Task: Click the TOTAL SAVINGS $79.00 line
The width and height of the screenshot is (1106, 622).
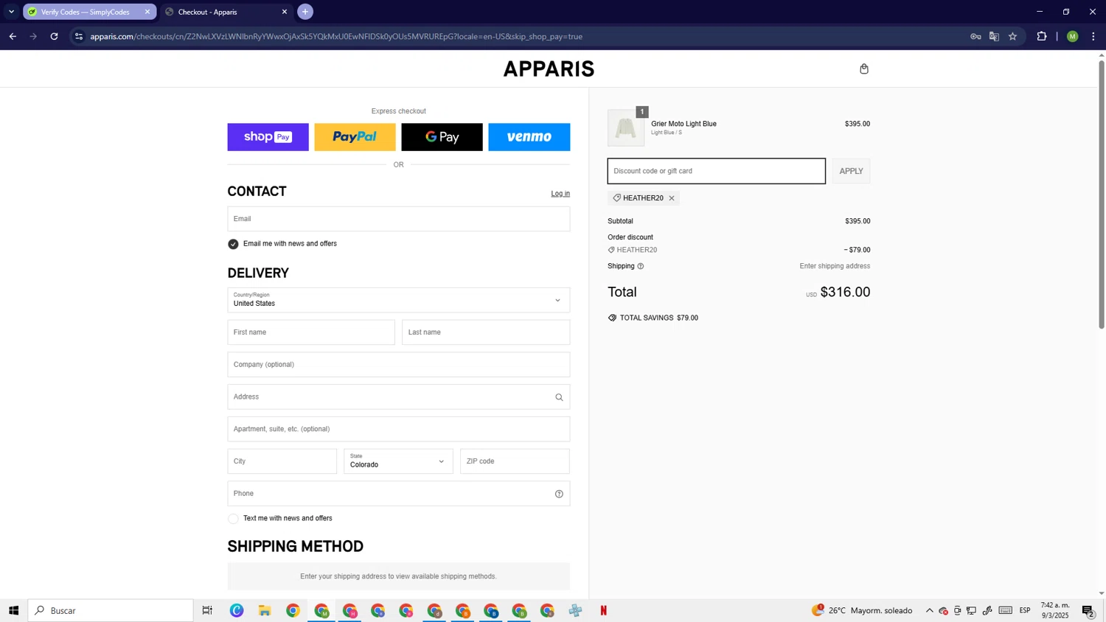Action: 653,318
